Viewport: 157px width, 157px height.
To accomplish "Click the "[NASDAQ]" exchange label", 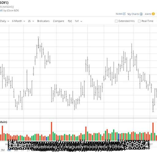I will point(8,7).
